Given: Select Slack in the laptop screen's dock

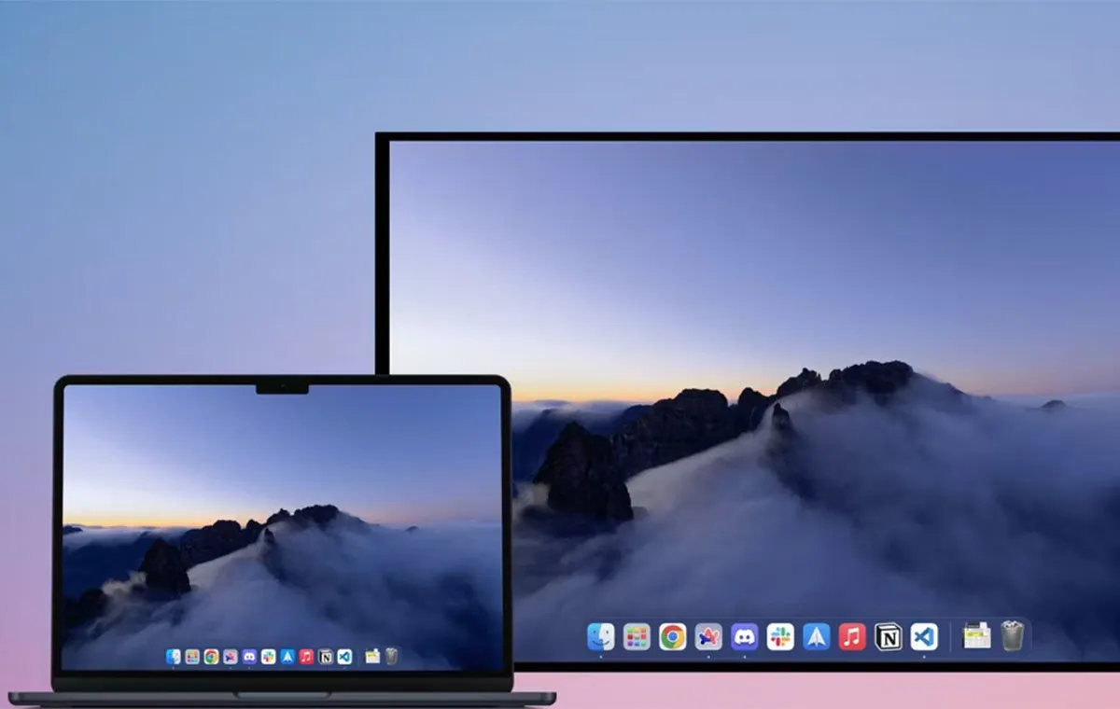Looking at the screenshot, I should pyautogui.click(x=269, y=657).
